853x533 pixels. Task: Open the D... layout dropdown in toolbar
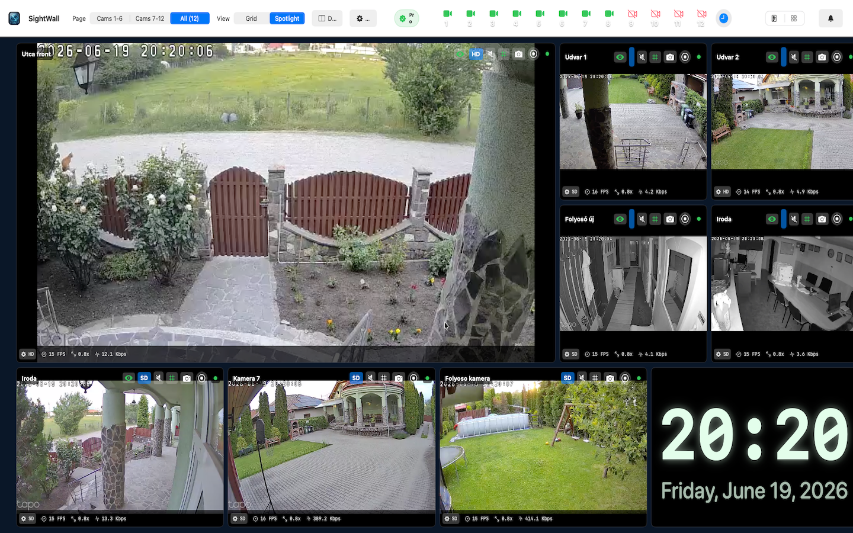[x=327, y=18]
